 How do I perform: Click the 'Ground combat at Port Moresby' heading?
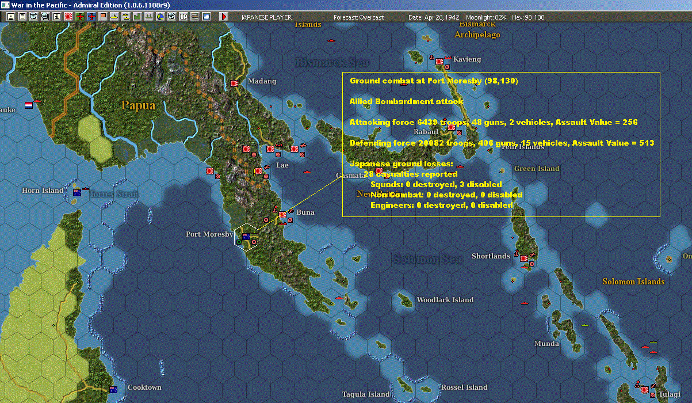[x=434, y=81]
